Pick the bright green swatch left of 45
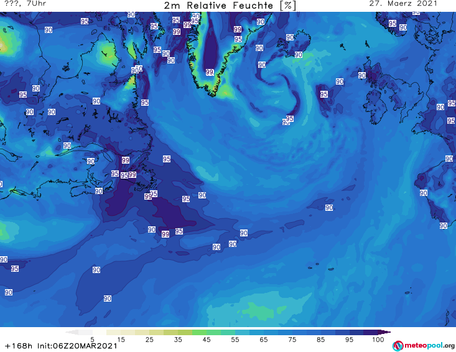Viewport: 456px width, 352px height. 199,332
